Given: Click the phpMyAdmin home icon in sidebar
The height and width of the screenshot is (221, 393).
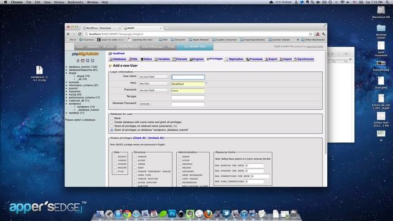Looking at the screenshot, I should click(x=78, y=61).
